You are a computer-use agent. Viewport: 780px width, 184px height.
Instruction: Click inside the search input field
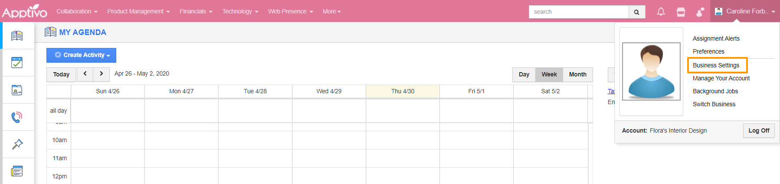click(x=578, y=12)
